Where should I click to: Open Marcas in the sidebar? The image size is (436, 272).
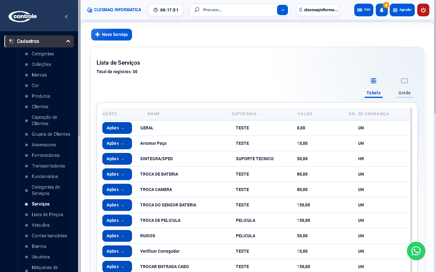coord(39,75)
